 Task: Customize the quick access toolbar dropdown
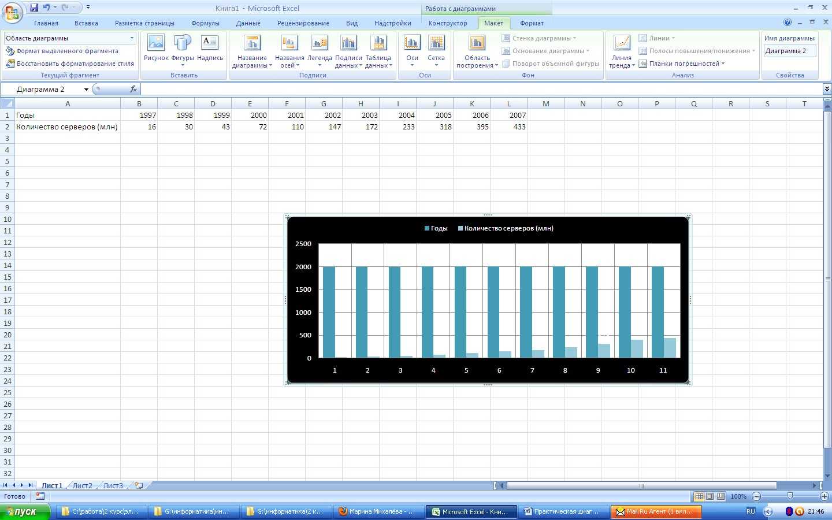coord(88,8)
